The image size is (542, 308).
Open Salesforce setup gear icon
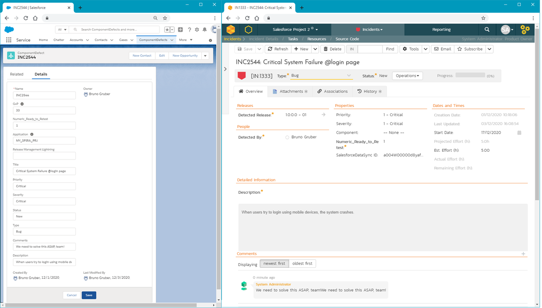[197, 30]
